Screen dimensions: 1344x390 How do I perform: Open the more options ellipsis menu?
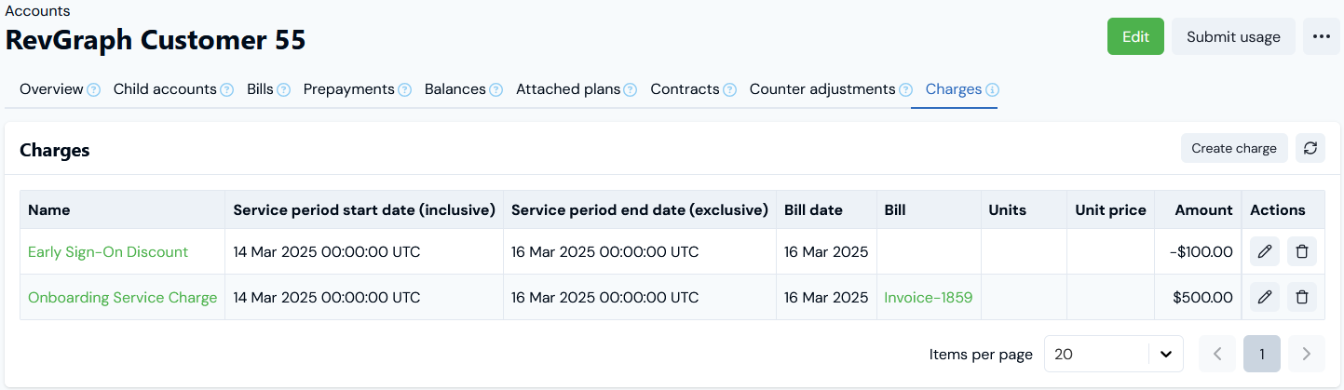coord(1321,37)
